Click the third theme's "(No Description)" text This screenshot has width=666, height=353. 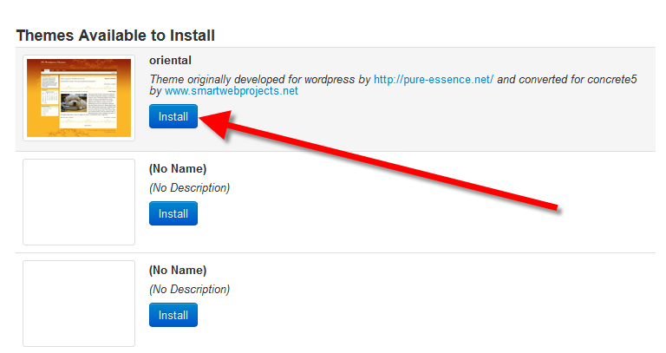(189, 289)
